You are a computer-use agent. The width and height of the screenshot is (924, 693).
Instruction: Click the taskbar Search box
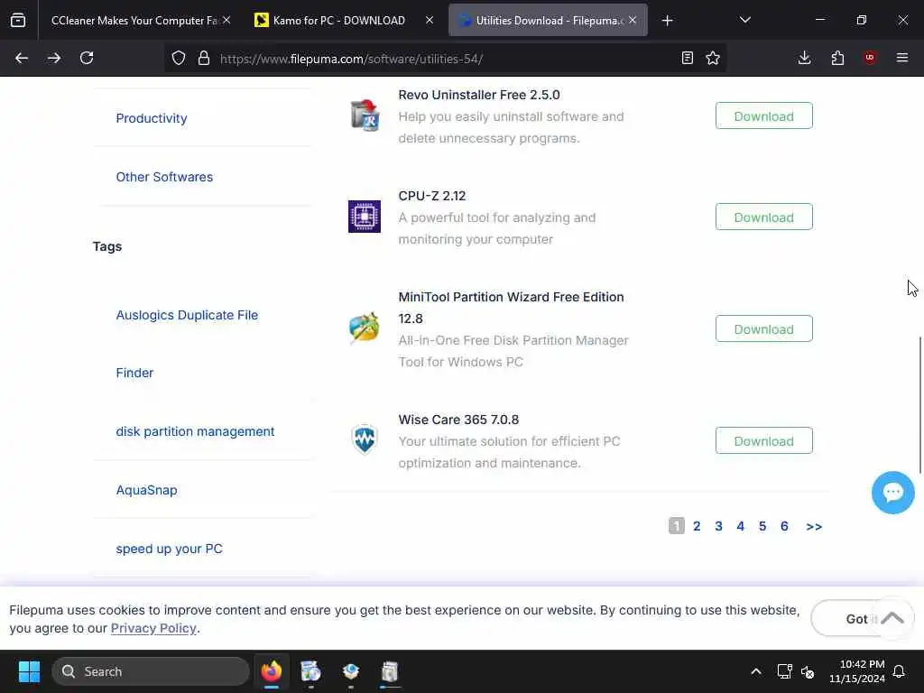[151, 671]
